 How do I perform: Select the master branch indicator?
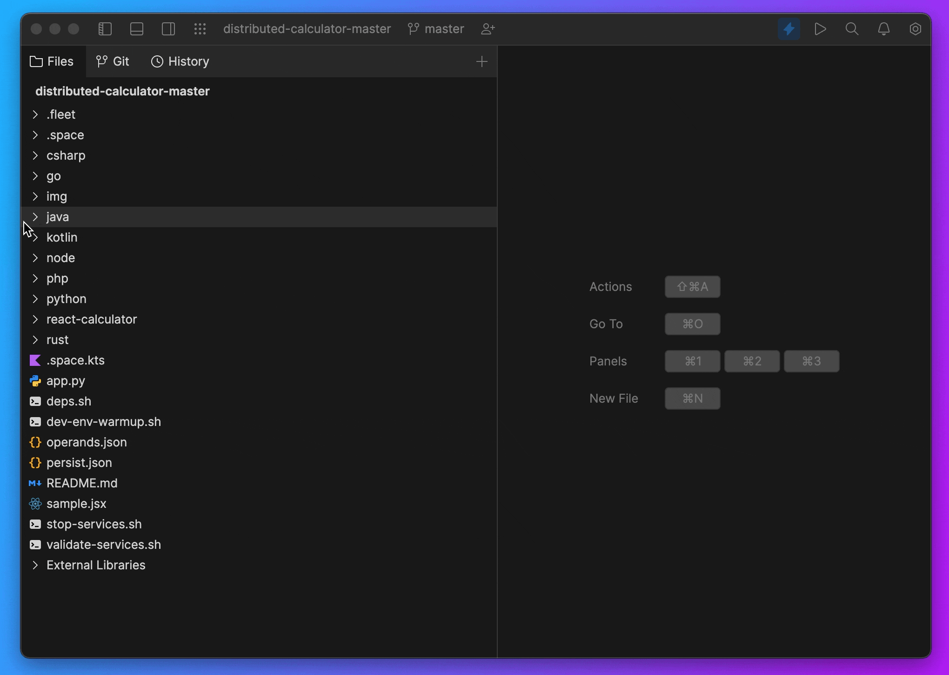point(445,28)
